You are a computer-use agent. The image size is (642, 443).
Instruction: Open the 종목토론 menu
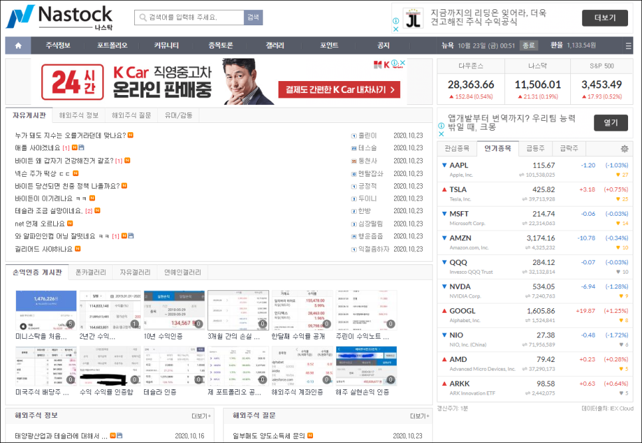point(221,45)
